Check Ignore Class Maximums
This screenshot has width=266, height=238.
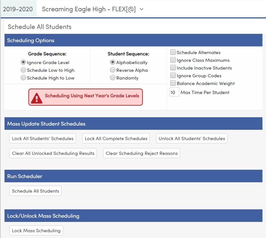pos(173,60)
